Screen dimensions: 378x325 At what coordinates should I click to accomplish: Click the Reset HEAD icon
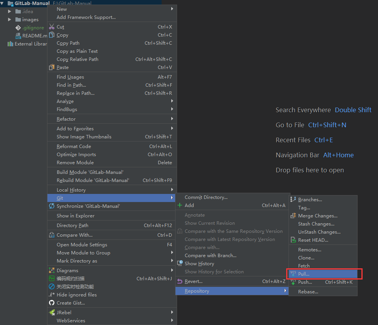293,240
